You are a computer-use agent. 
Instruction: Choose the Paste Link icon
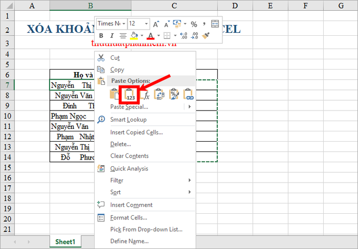click(x=189, y=94)
